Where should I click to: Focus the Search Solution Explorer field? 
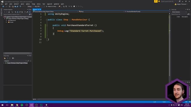(x=16, y=15)
